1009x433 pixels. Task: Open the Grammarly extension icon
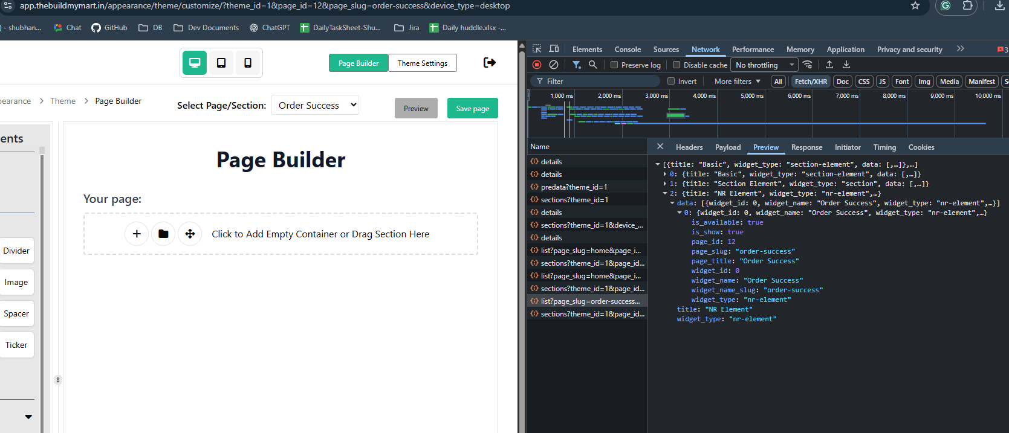[x=946, y=5]
